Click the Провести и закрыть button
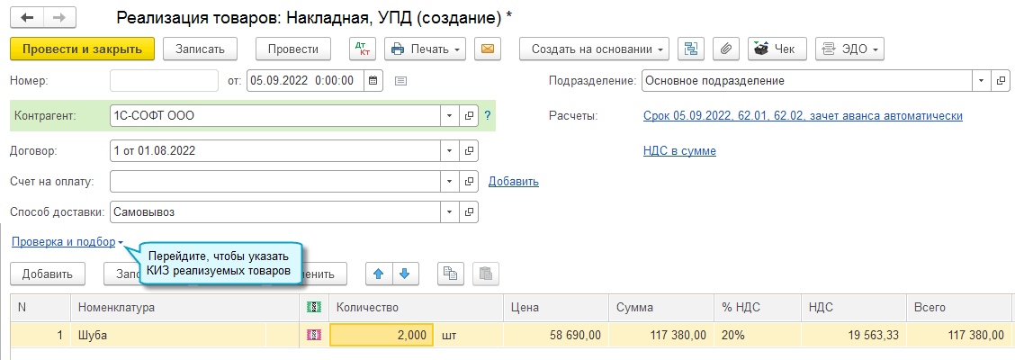The width and height of the screenshot is (1015, 360). [x=83, y=49]
